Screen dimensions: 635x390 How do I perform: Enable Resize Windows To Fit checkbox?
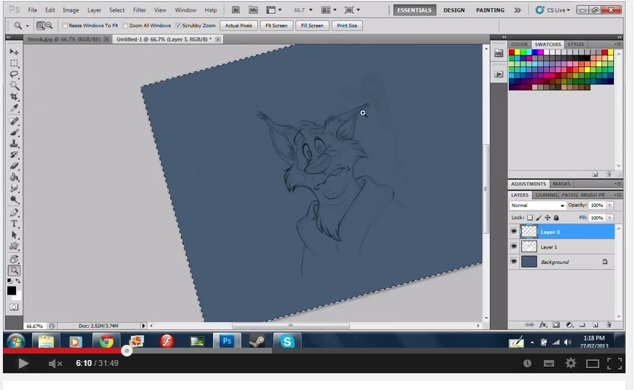65,26
